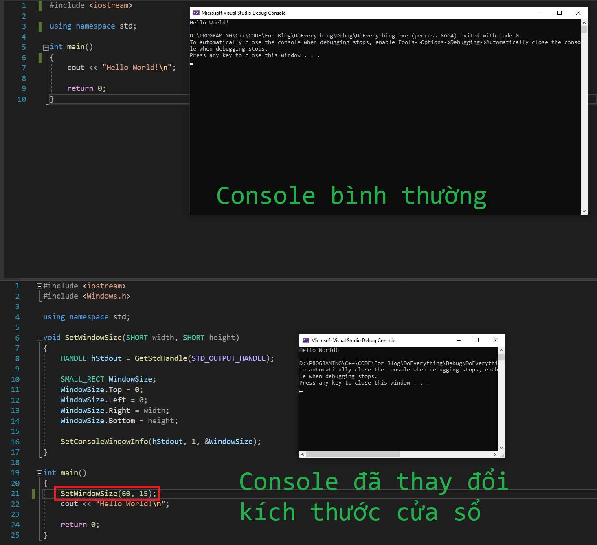Maximize the top Debug Console window
The image size is (597, 545).
[560, 13]
